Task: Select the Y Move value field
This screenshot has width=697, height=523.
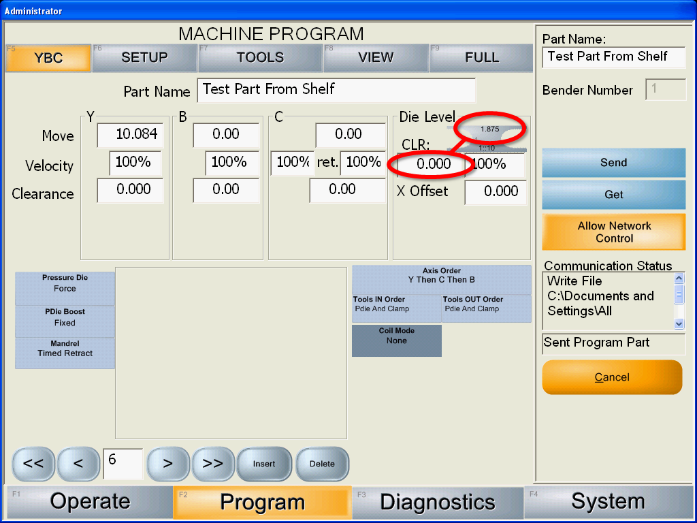Action: (x=130, y=135)
